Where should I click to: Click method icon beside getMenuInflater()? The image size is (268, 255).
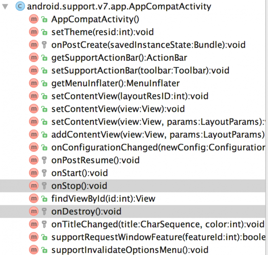pos(34,83)
